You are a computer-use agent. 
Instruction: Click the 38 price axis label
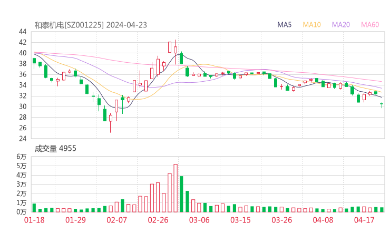23,64
